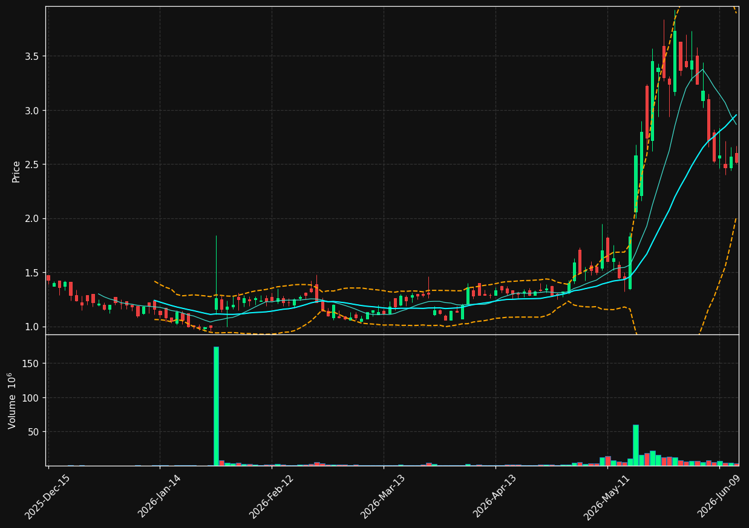Click the 2026-Feb-12 date label

pyautogui.click(x=272, y=497)
